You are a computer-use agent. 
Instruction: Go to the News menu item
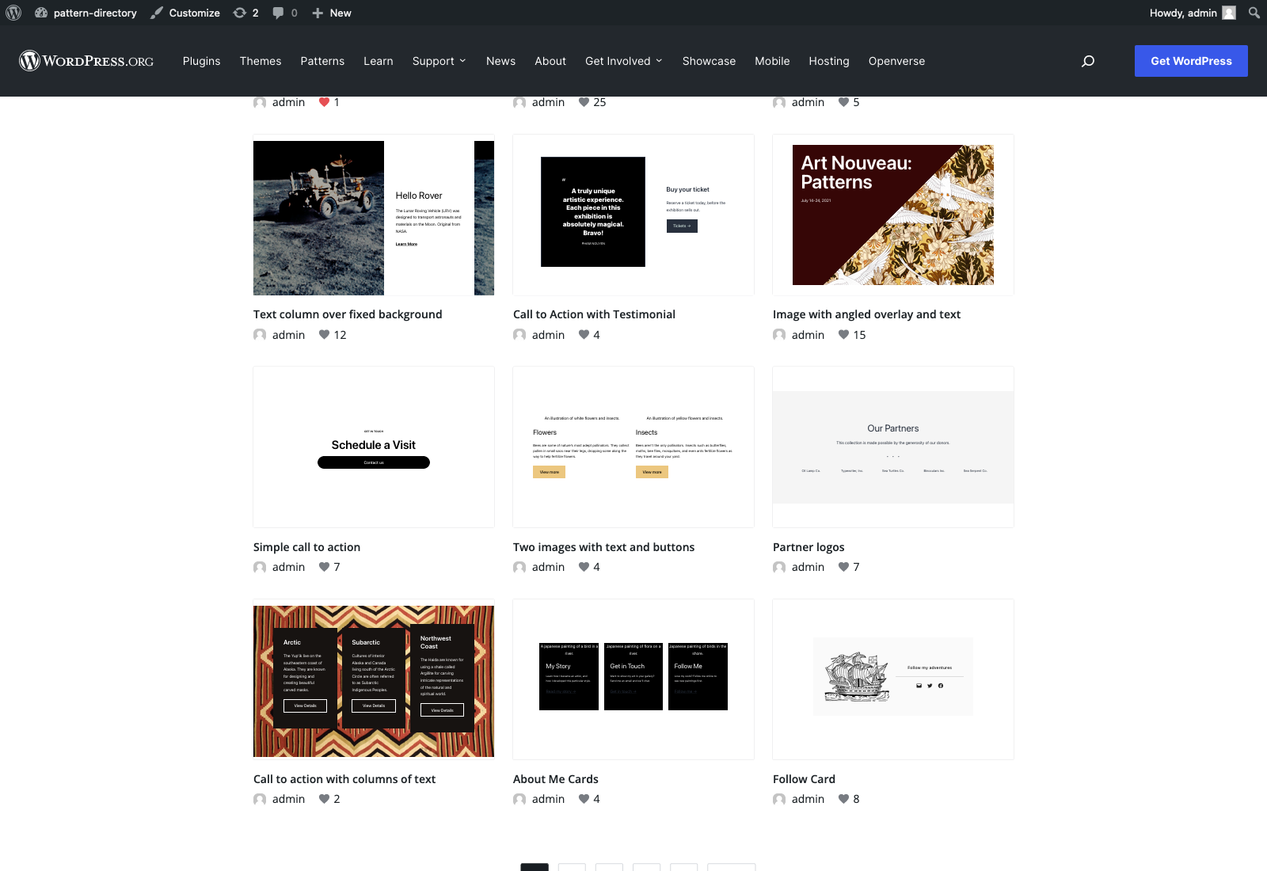pos(500,61)
